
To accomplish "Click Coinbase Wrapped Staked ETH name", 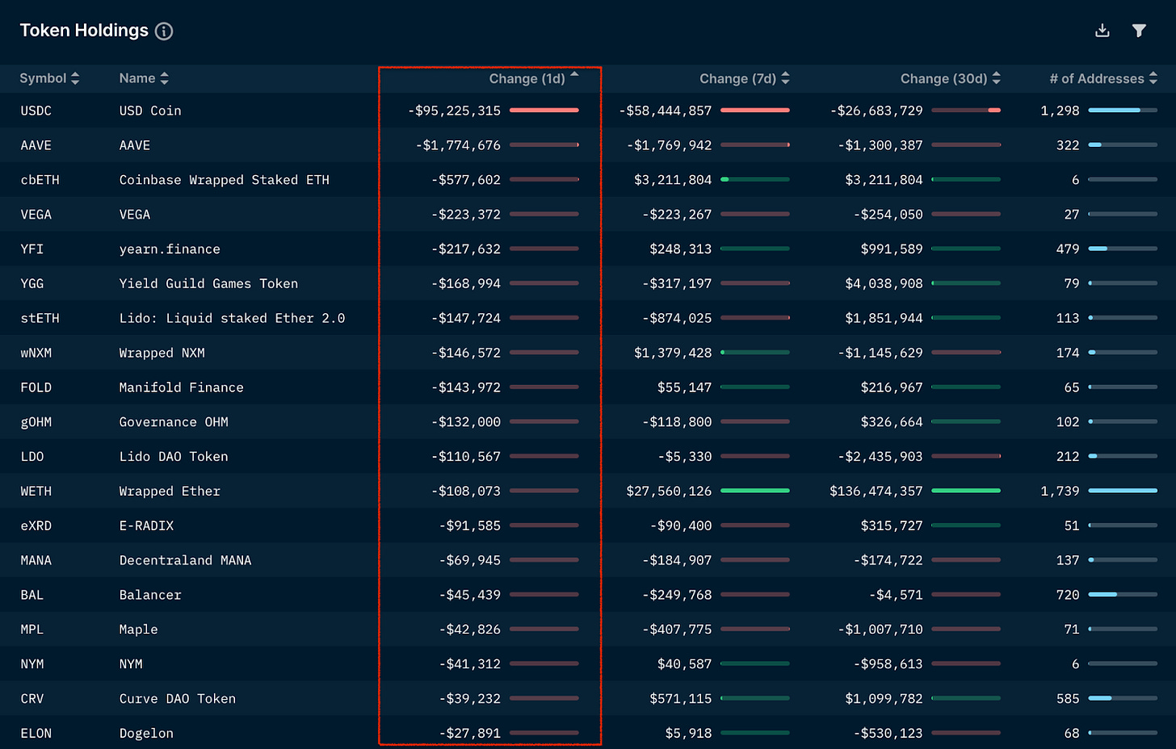I will (x=225, y=180).
